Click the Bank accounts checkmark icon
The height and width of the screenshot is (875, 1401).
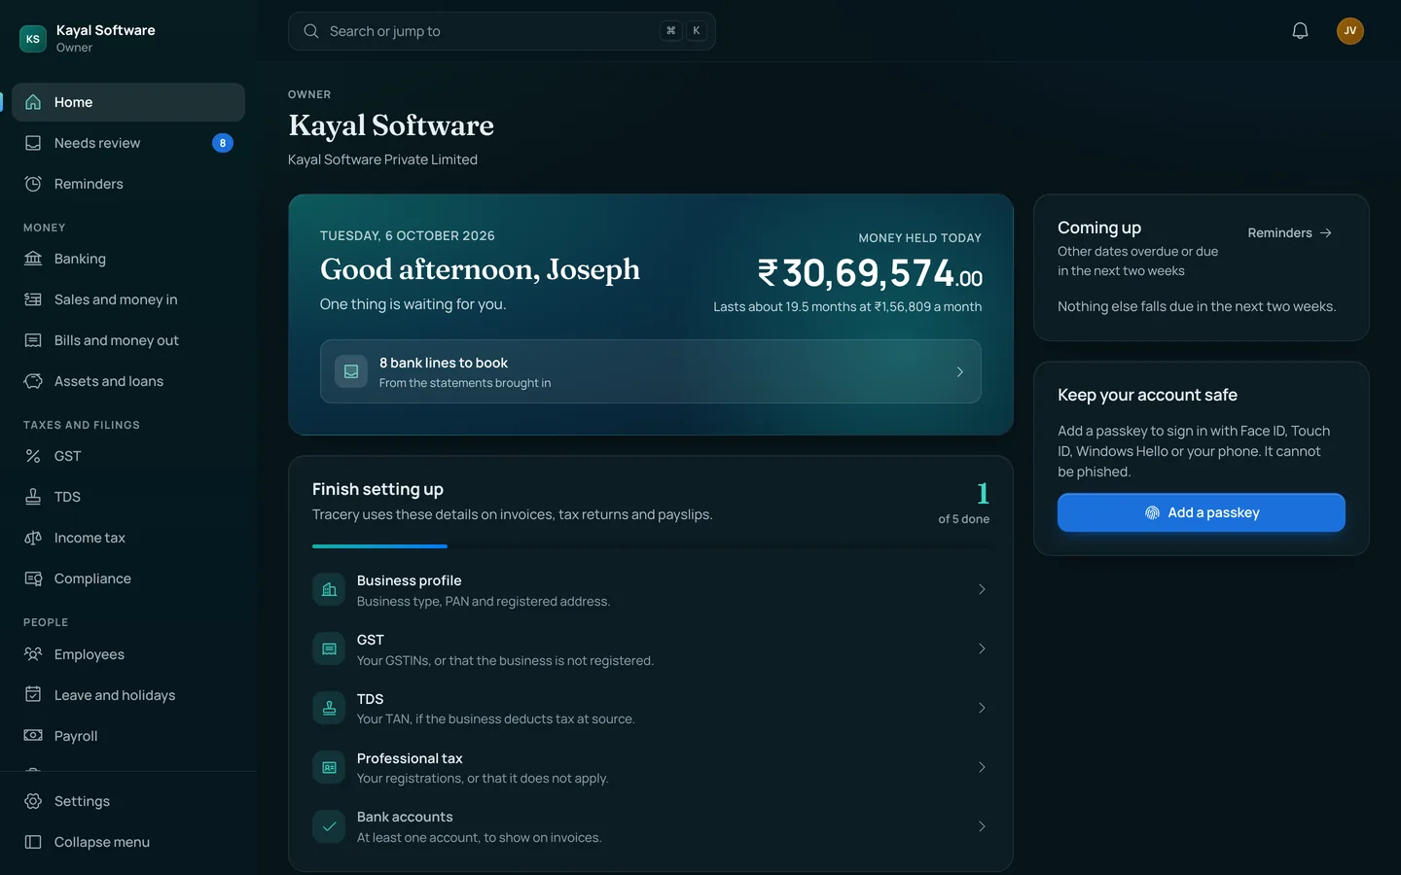pos(329,826)
